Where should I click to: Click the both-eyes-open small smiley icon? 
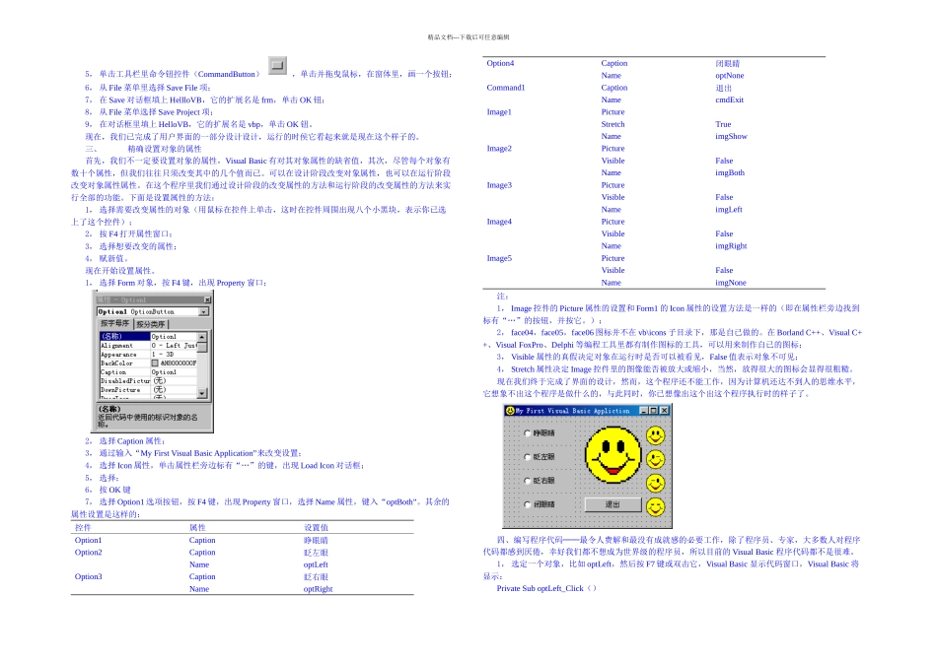[x=656, y=435]
